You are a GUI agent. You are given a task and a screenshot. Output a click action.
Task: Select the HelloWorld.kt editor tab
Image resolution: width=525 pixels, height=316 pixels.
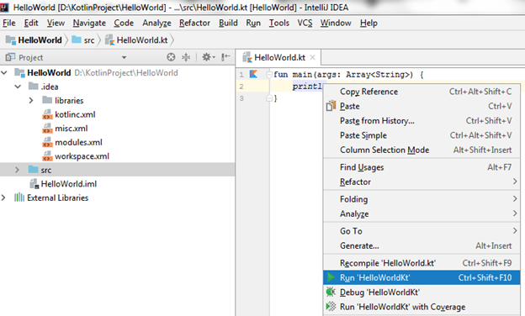278,57
